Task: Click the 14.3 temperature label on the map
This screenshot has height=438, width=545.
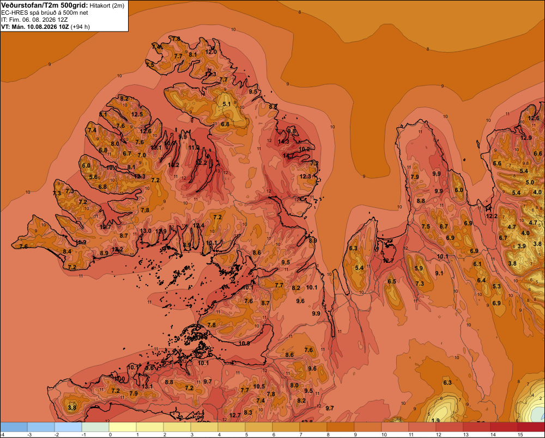Action: pos(283,141)
